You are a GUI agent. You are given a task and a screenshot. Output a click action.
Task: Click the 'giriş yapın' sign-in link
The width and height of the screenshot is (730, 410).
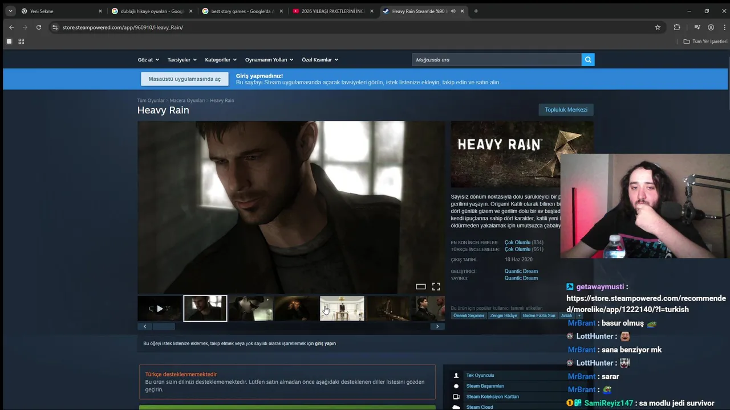(x=325, y=344)
